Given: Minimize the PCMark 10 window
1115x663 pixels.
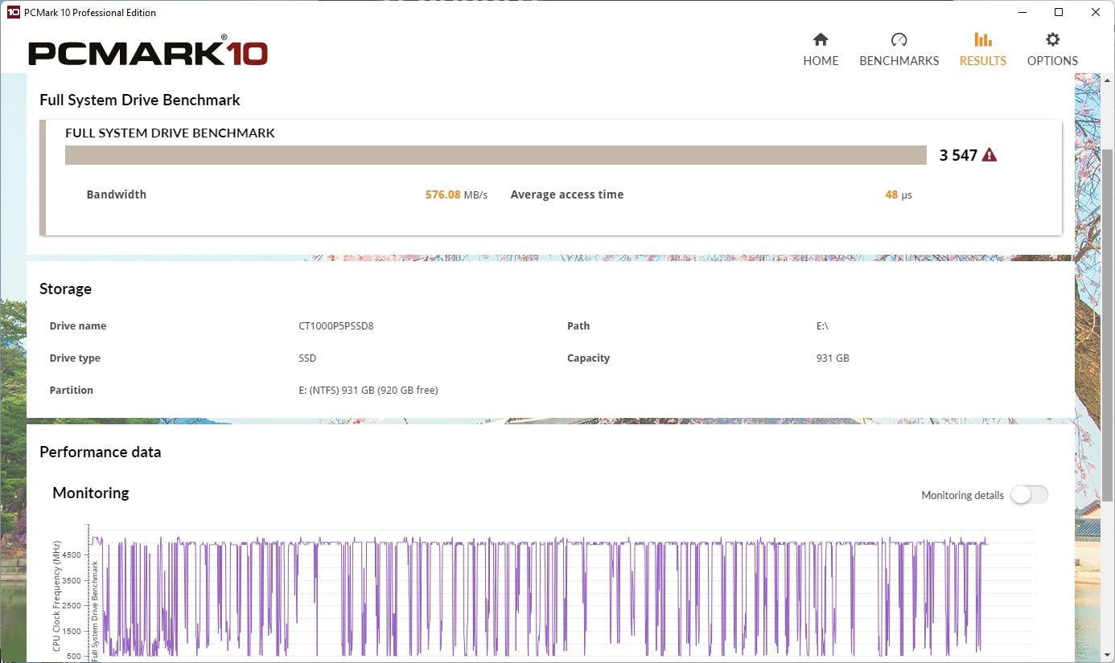Looking at the screenshot, I should click(1022, 12).
